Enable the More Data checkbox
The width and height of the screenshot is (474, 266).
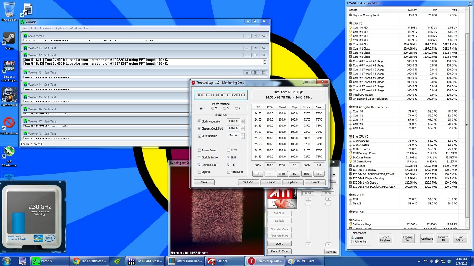pyautogui.click(x=228, y=172)
